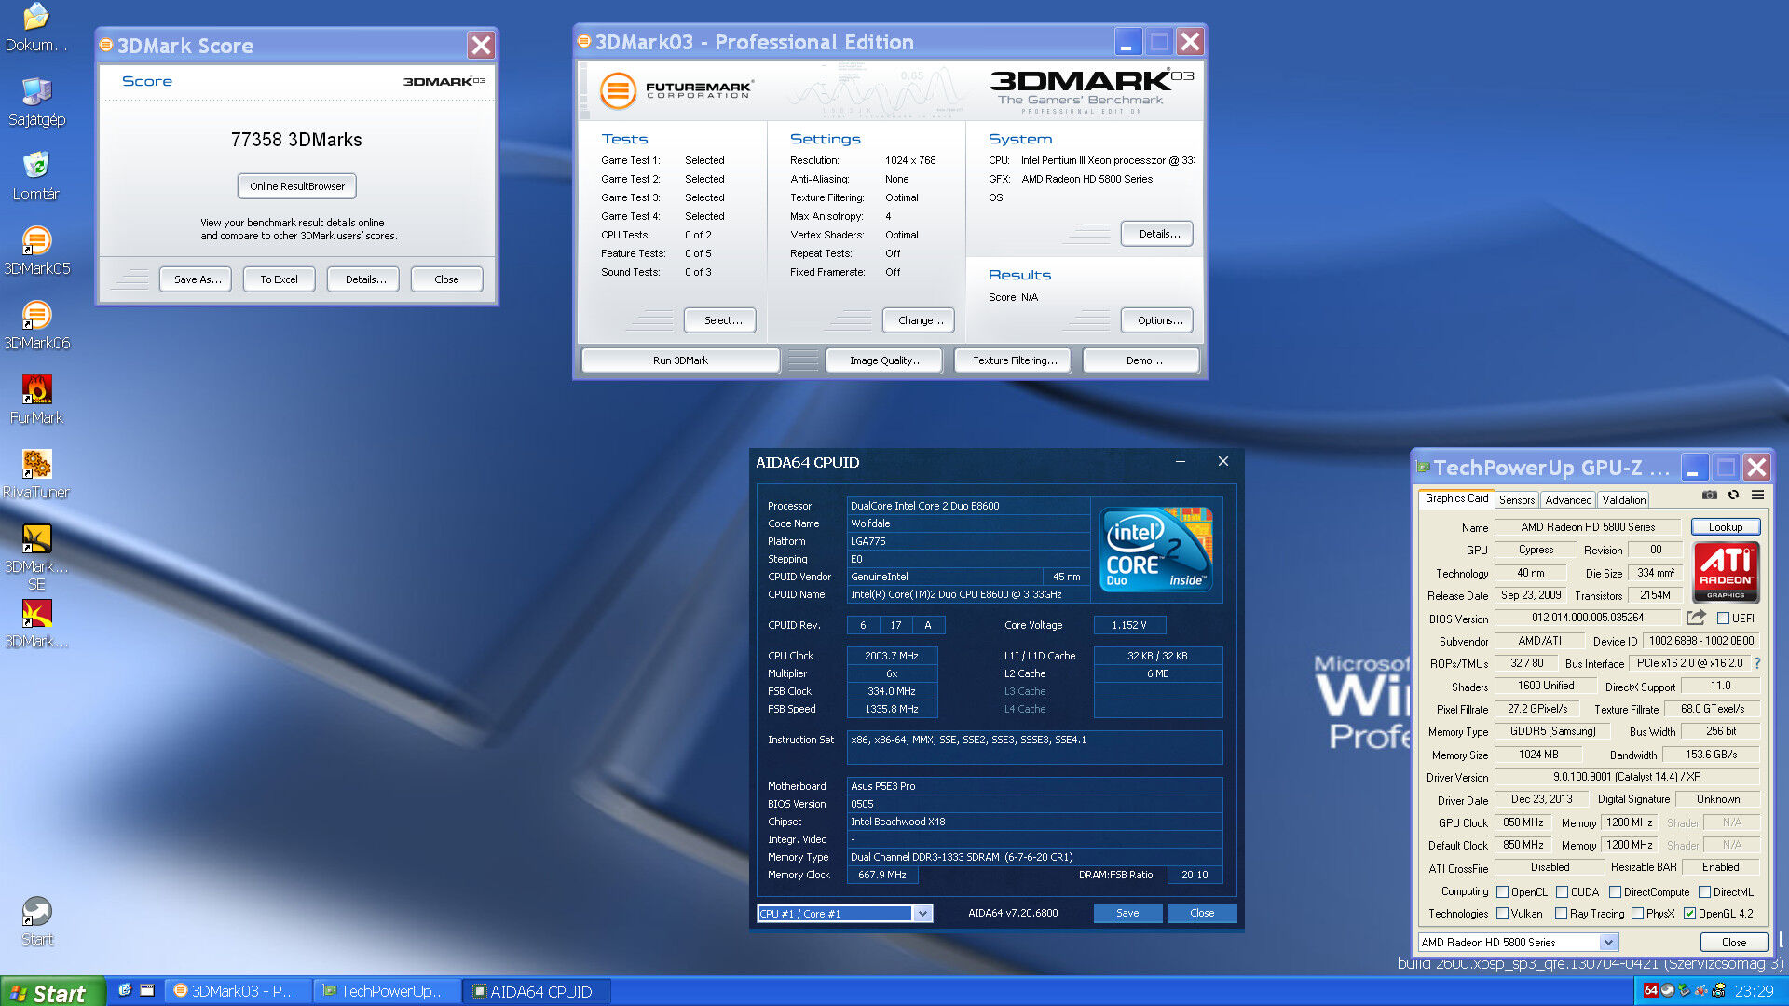
Task: Click the Options button under Results
Action: [x=1158, y=320]
